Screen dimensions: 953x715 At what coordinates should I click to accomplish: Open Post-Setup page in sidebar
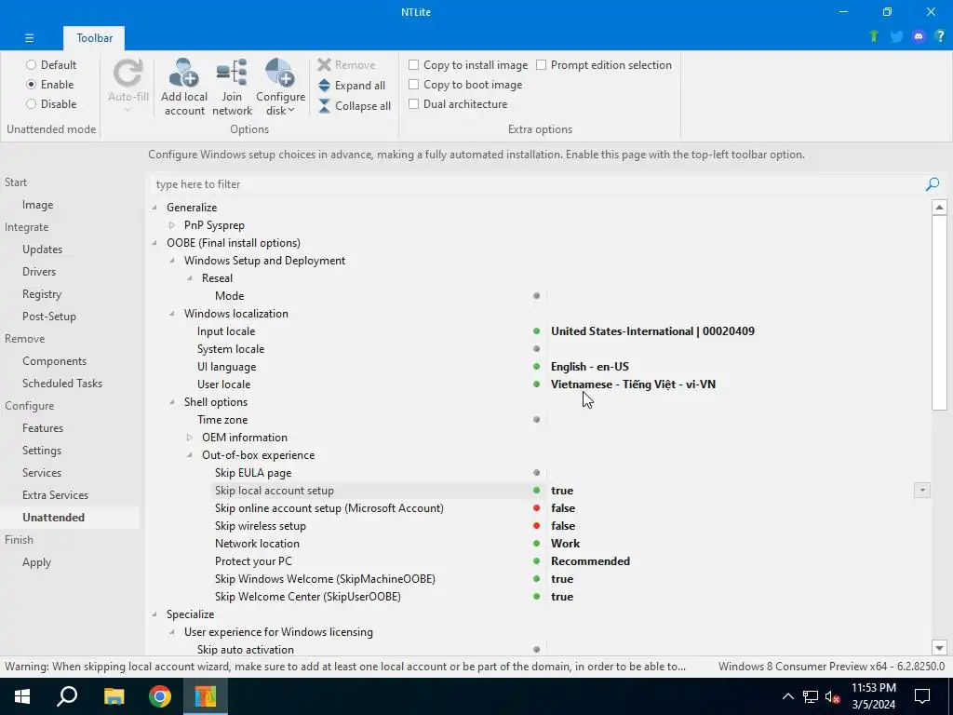click(x=48, y=317)
